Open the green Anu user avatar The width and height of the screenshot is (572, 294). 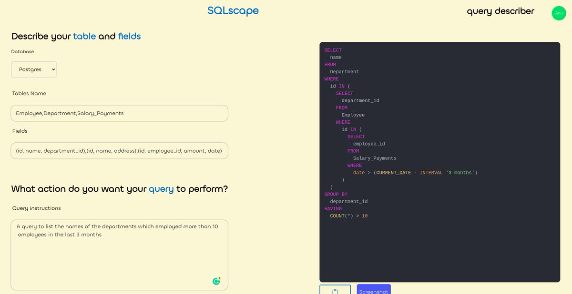(559, 13)
